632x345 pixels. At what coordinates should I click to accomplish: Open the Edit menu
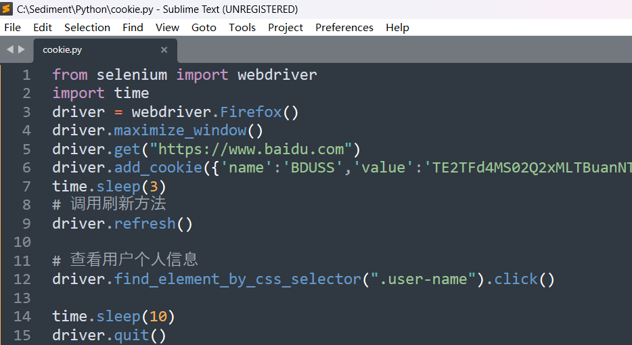(43, 27)
